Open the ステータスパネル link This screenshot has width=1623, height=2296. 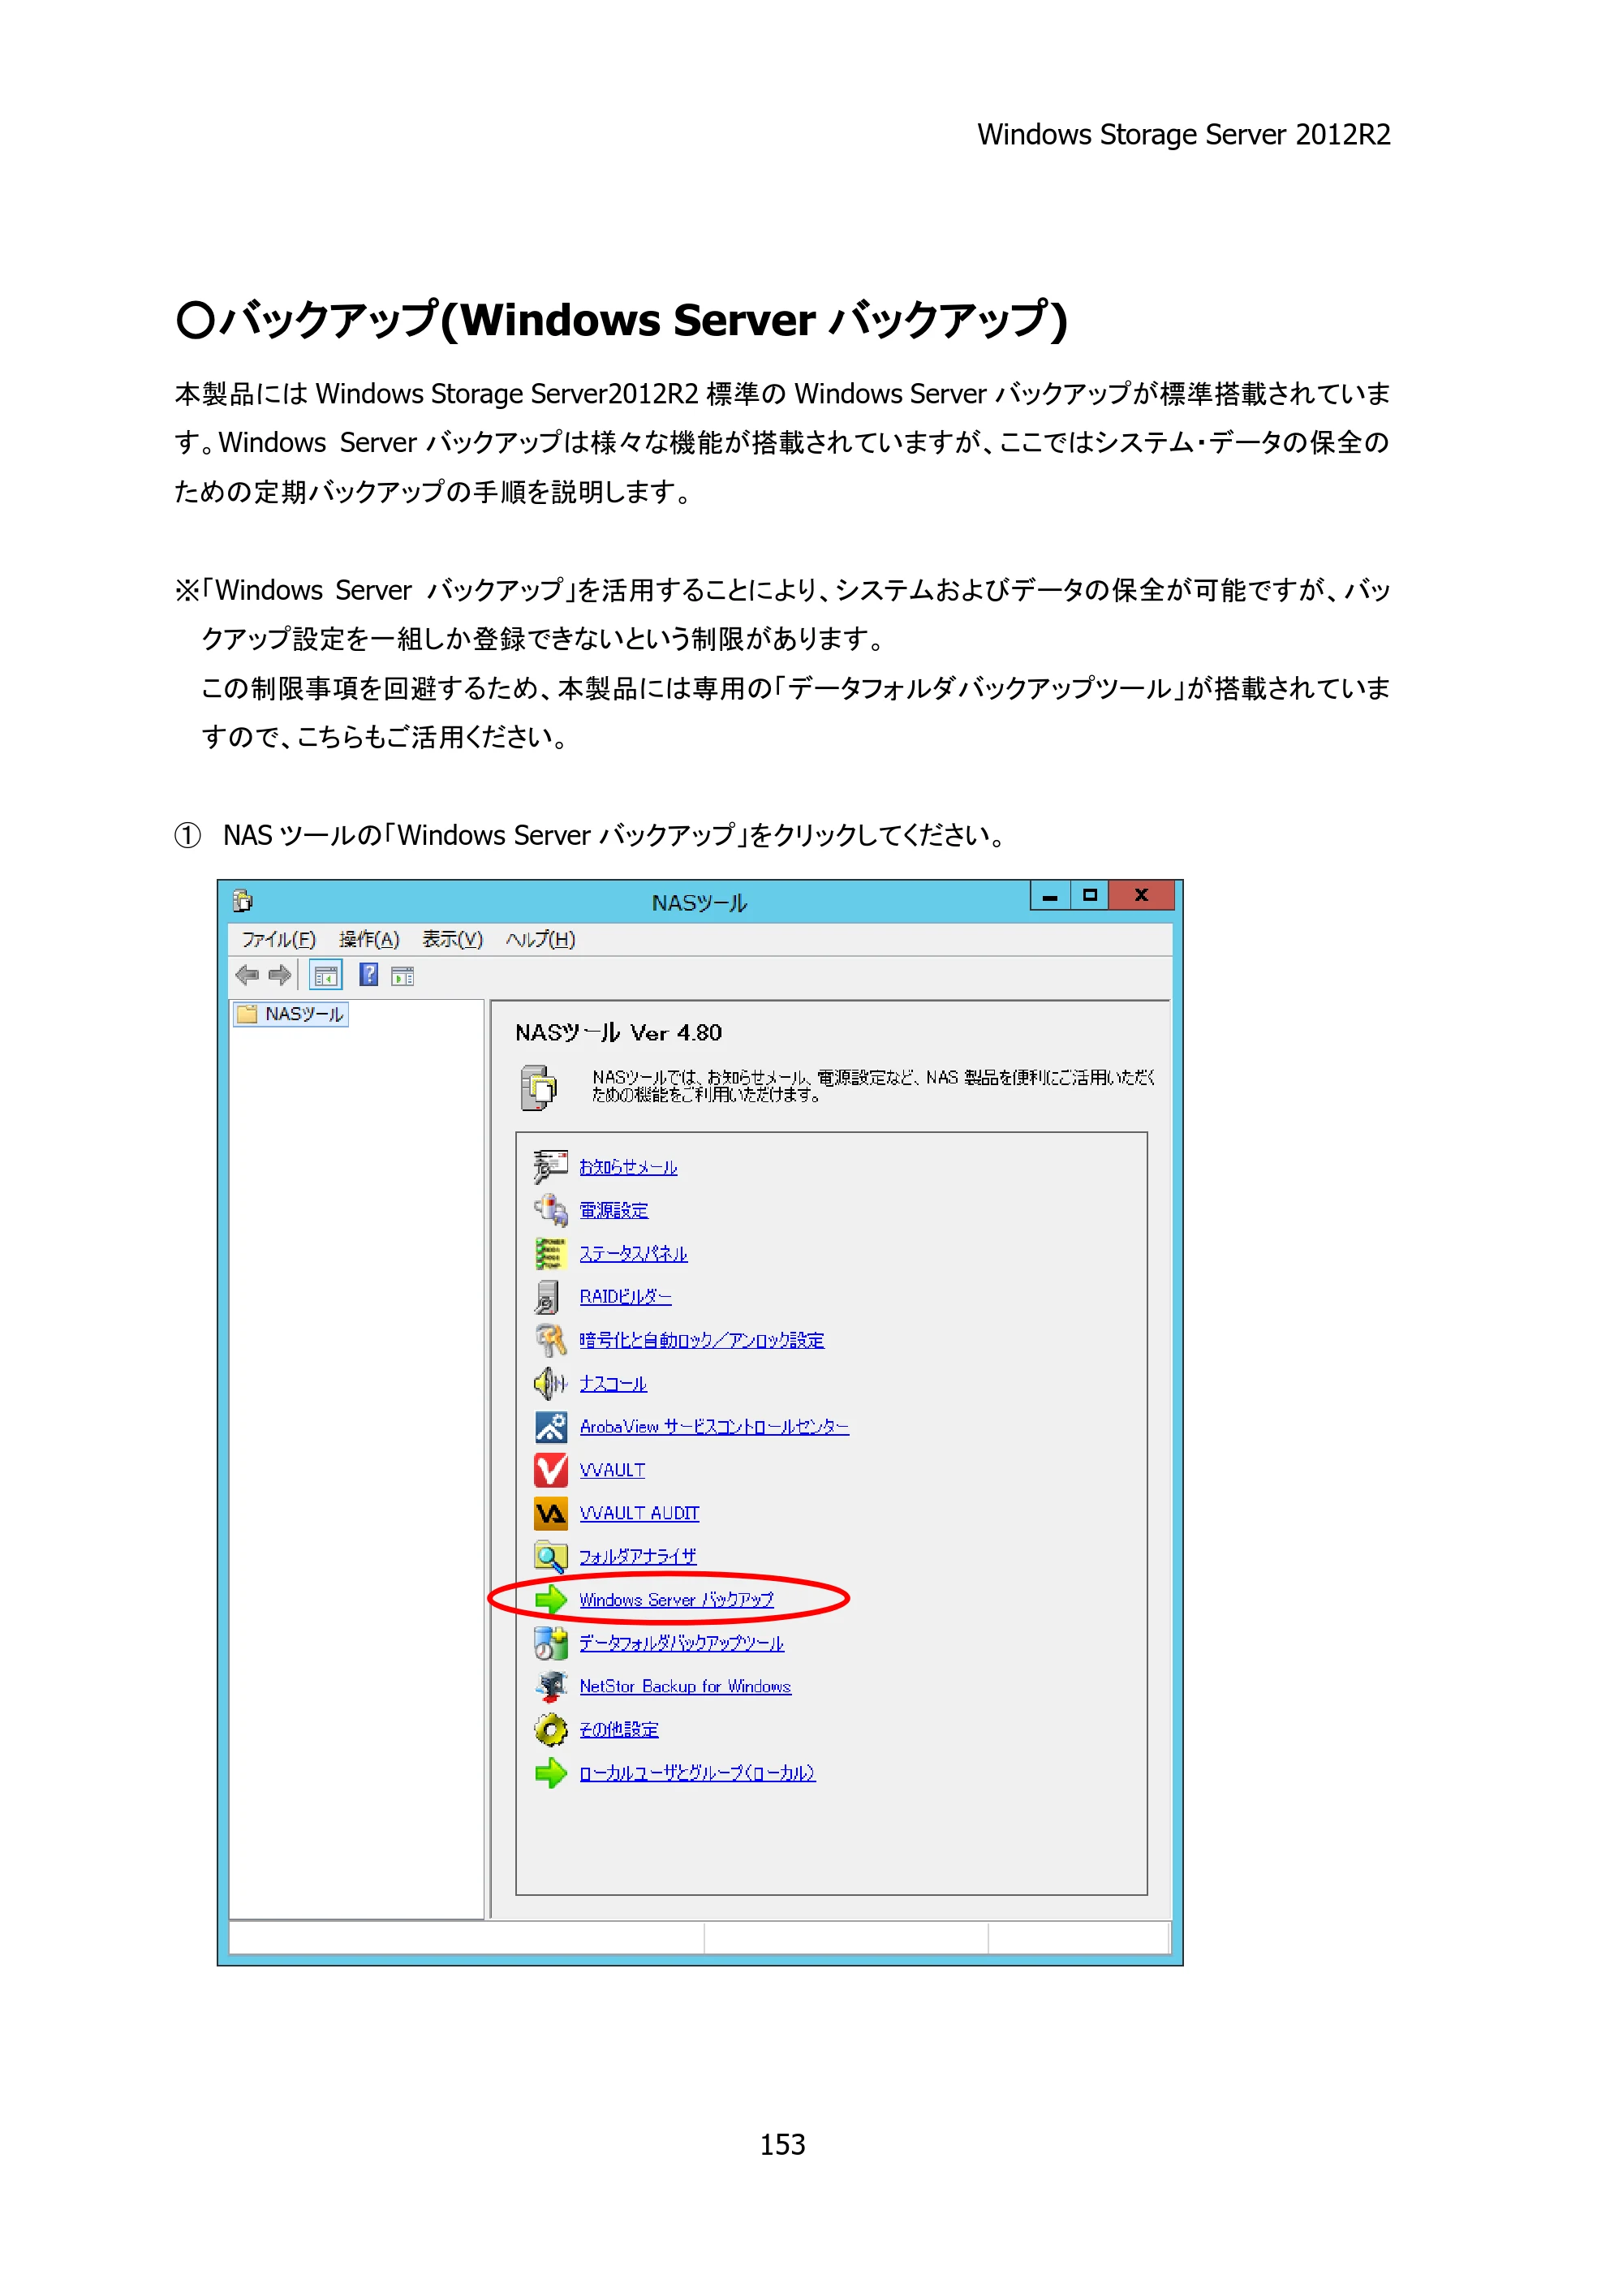pyautogui.click(x=634, y=1253)
